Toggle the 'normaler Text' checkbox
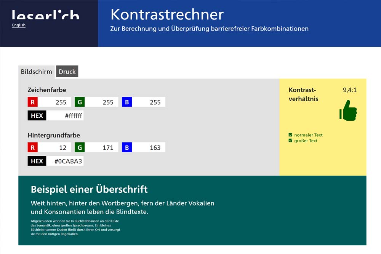This screenshot has width=381, height=254. [x=291, y=135]
